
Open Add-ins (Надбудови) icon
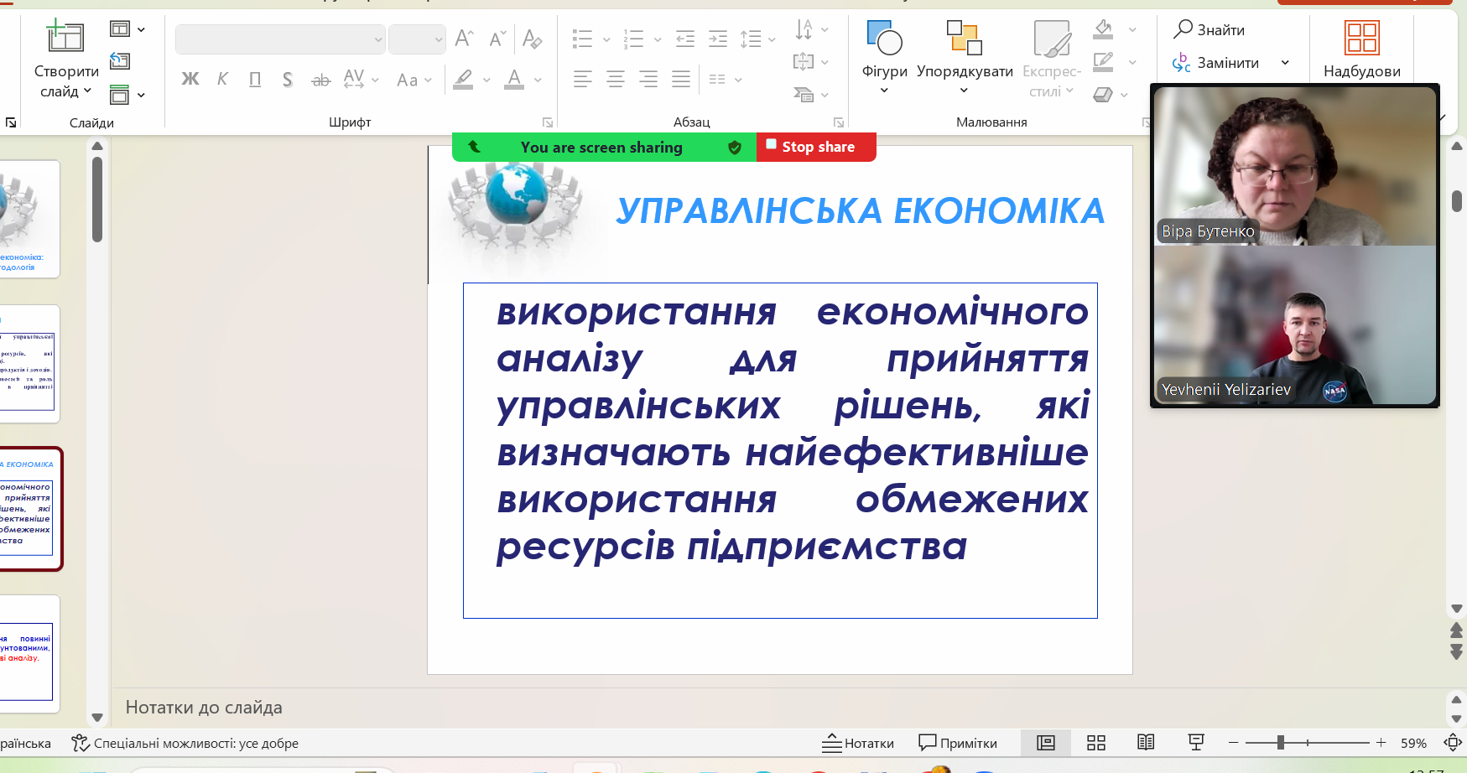(x=1361, y=39)
